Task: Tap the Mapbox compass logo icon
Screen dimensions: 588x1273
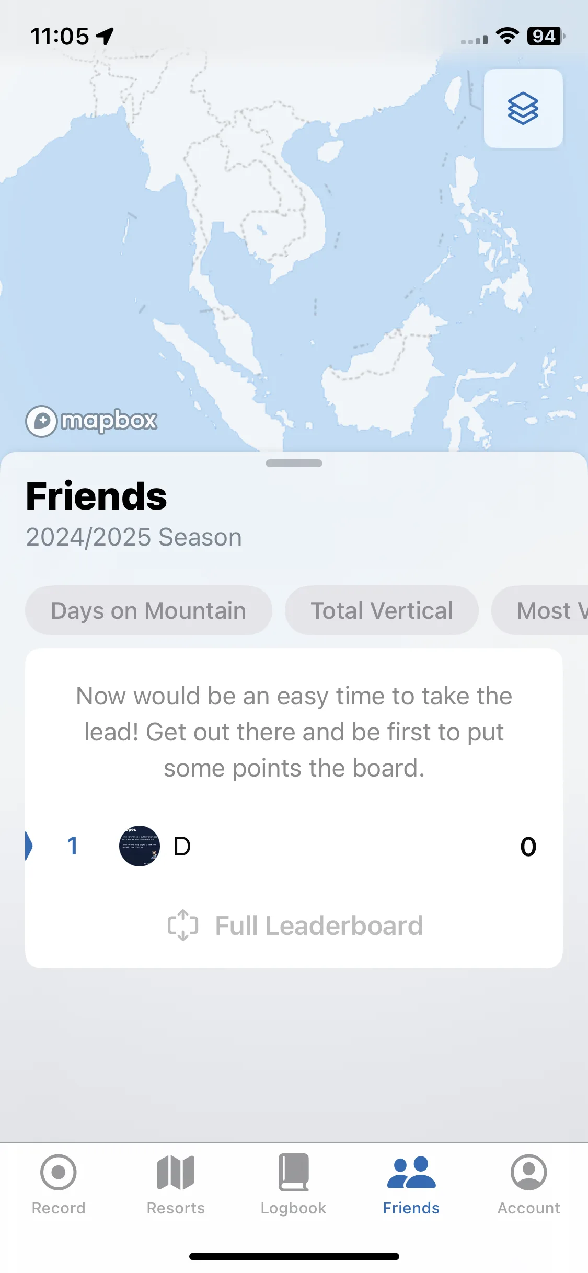Action: [41, 421]
